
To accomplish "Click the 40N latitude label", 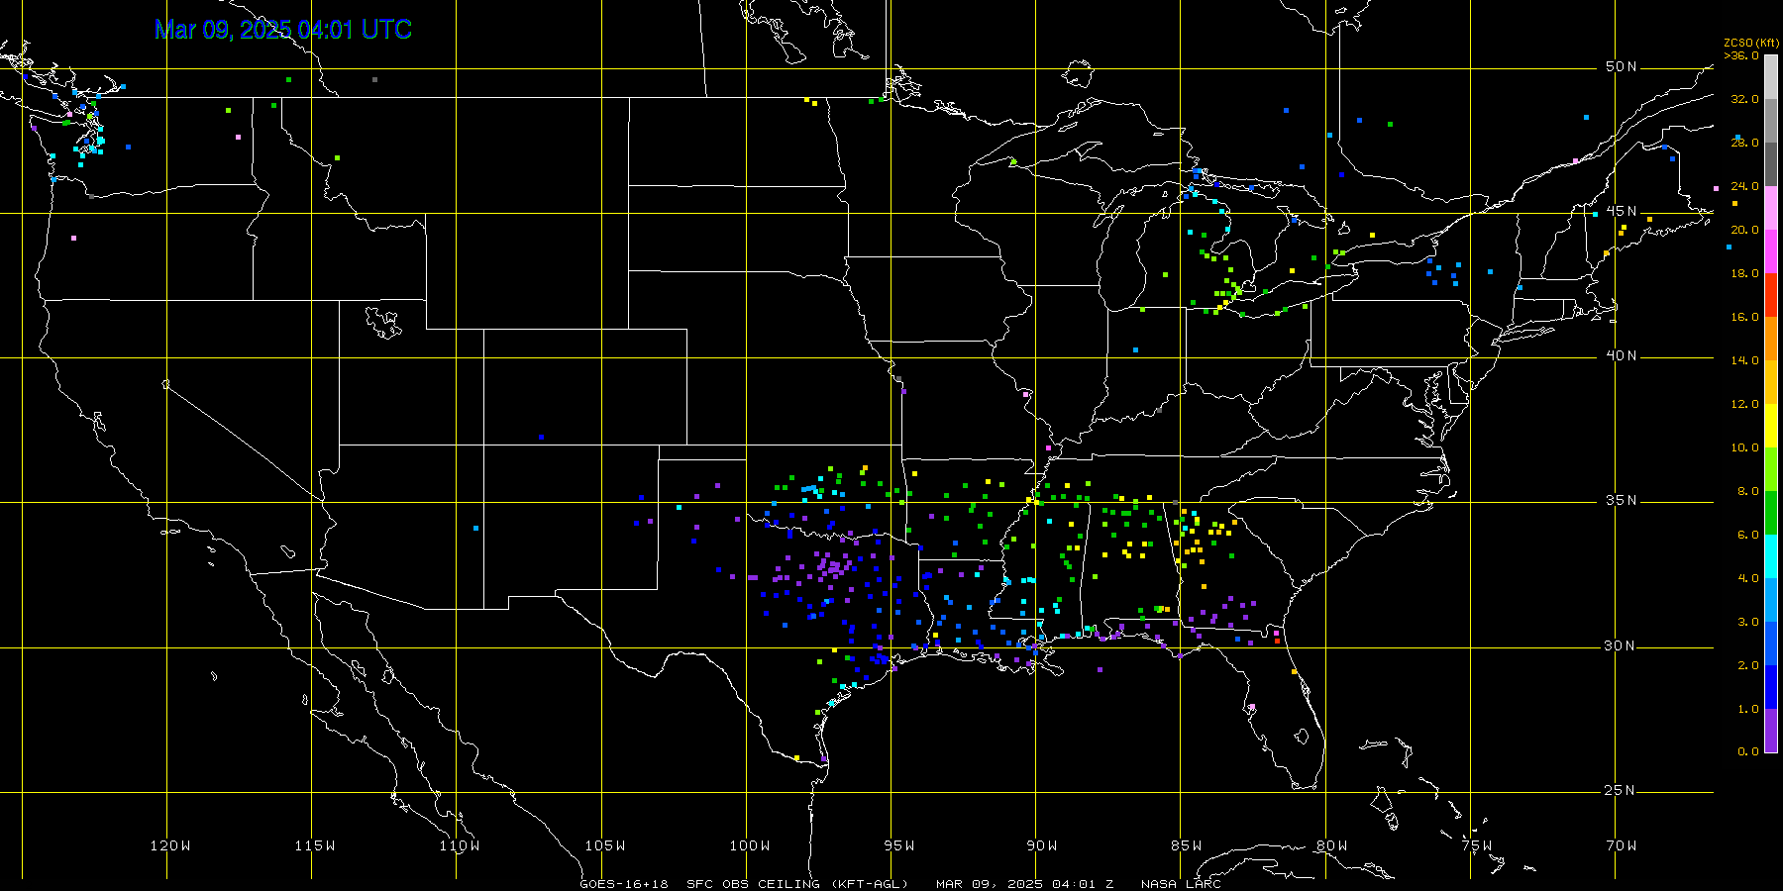I will (x=1621, y=355).
